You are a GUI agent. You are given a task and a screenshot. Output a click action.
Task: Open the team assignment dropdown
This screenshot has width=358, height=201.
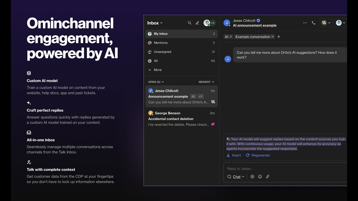coord(326,23)
